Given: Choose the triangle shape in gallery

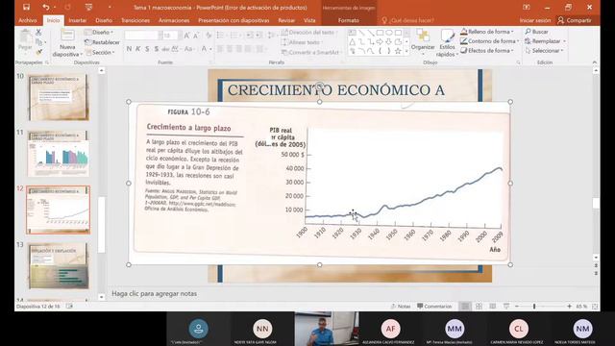Looking at the screenshot, I should [x=353, y=41].
